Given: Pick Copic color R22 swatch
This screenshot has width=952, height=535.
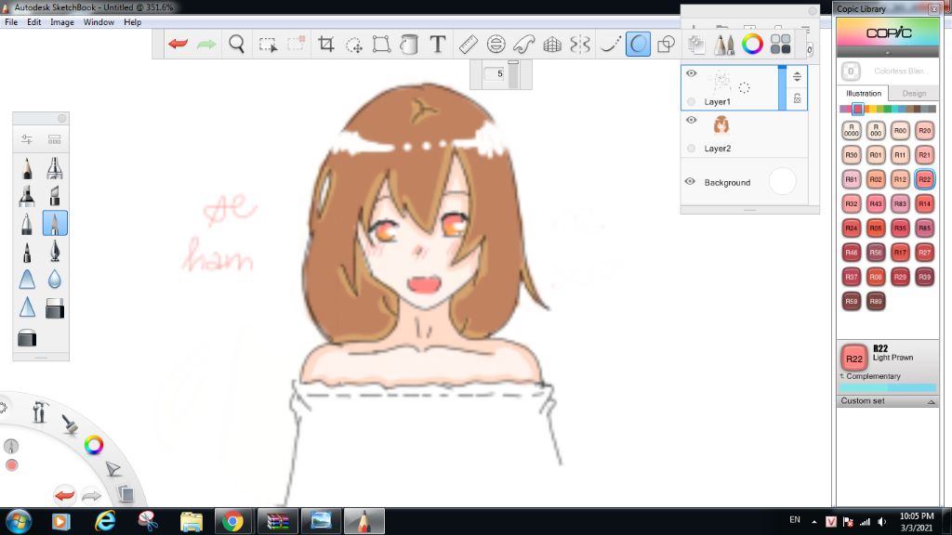Looking at the screenshot, I should 924,179.
